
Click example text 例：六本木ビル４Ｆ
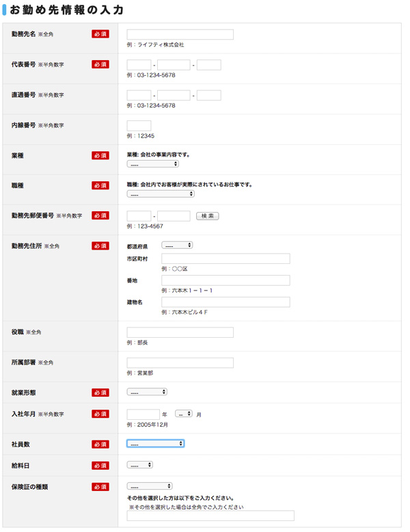tap(184, 312)
